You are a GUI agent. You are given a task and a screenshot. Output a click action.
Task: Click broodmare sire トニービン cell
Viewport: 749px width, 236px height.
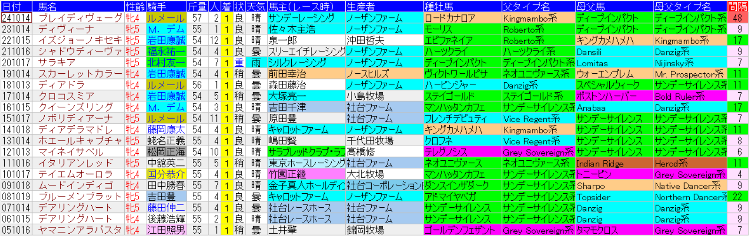[x=614, y=174]
